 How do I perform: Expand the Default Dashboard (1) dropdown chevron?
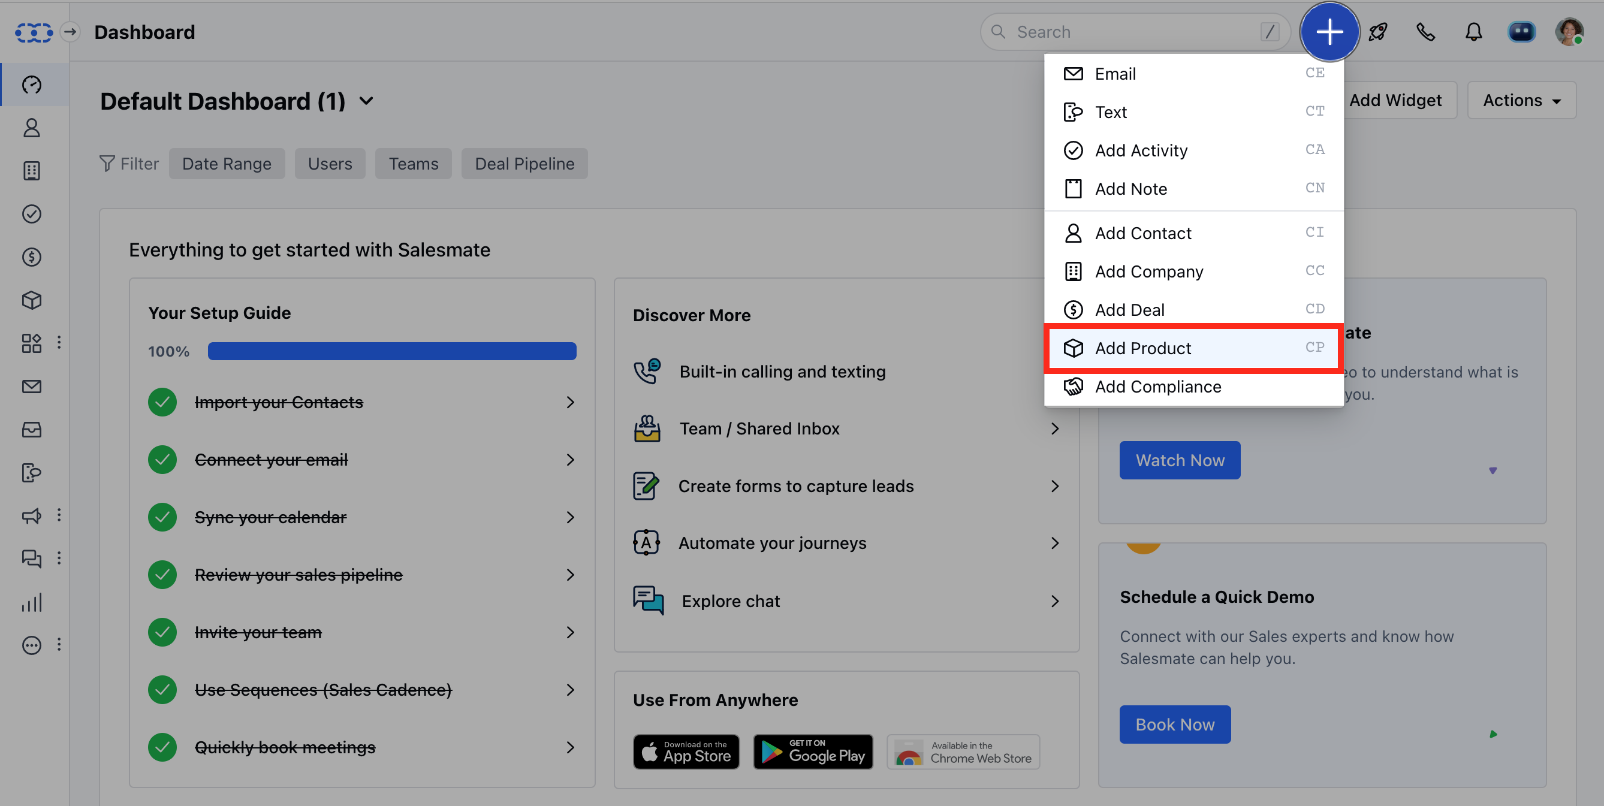click(367, 101)
